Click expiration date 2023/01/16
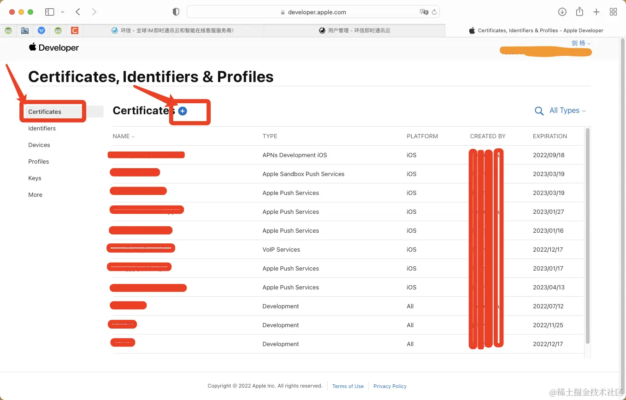The height and width of the screenshot is (400, 626). tap(548, 230)
